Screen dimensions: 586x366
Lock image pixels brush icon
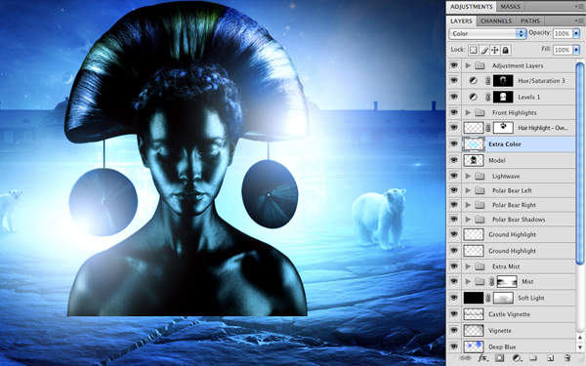484,50
